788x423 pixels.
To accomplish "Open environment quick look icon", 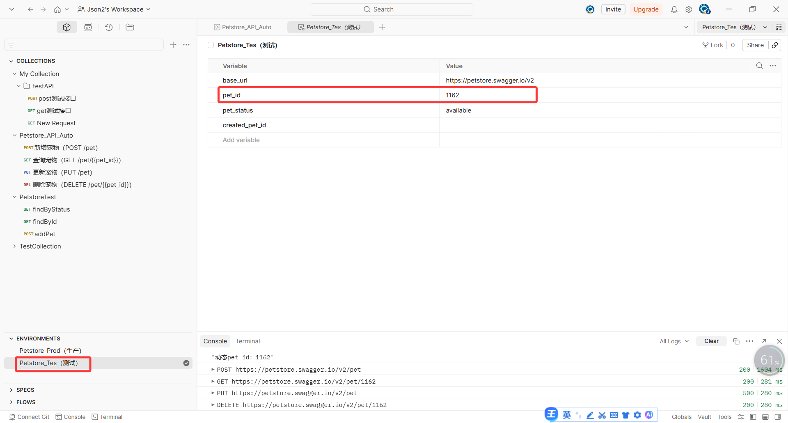I will pyautogui.click(x=779, y=27).
